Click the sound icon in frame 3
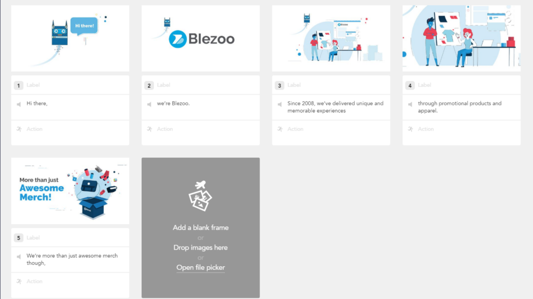533x299 pixels. point(280,104)
